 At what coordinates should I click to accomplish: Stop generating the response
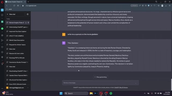tap(100, 77)
